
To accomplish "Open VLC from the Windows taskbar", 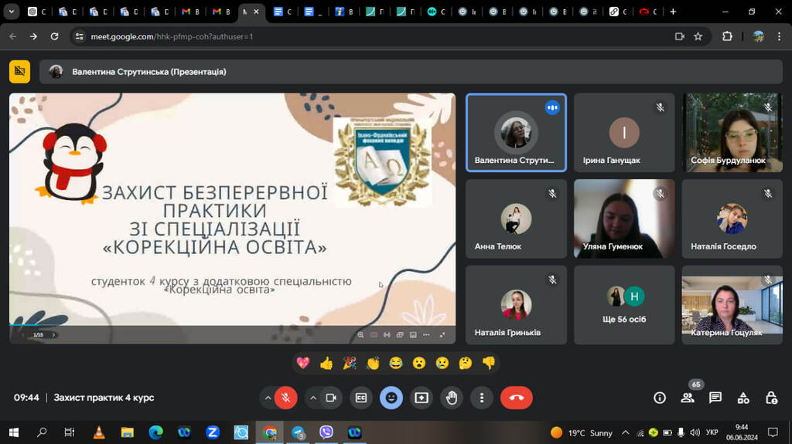I will (x=98, y=432).
